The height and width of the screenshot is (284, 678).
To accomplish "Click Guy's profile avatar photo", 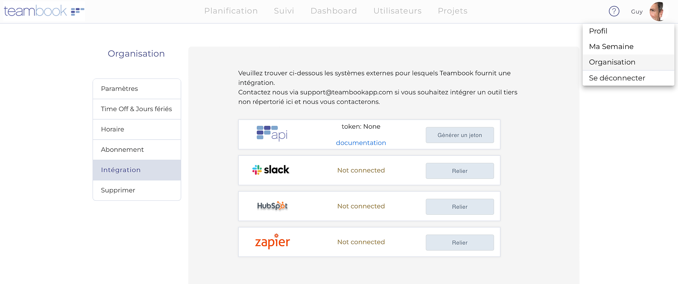I will click(x=657, y=11).
